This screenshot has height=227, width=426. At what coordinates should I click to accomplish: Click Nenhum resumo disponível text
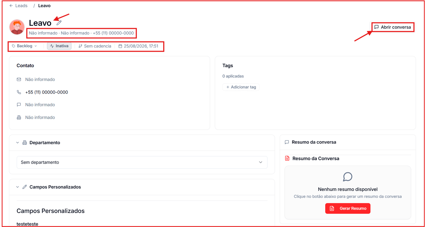tap(348, 189)
